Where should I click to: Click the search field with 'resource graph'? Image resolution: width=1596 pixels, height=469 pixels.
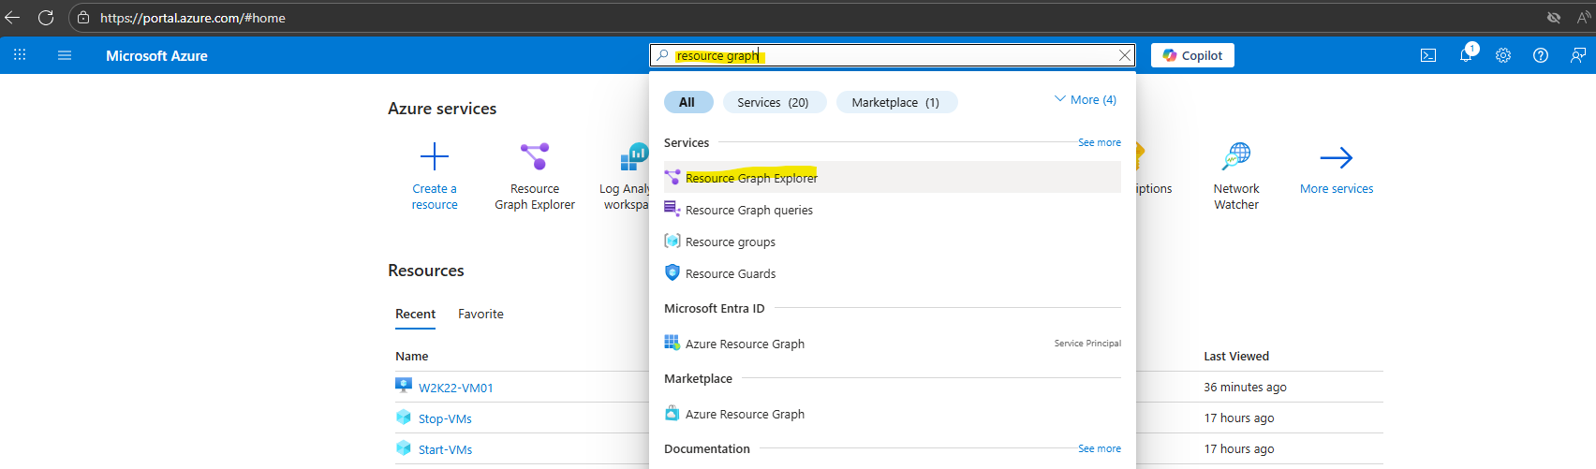(x=892, y=55)
